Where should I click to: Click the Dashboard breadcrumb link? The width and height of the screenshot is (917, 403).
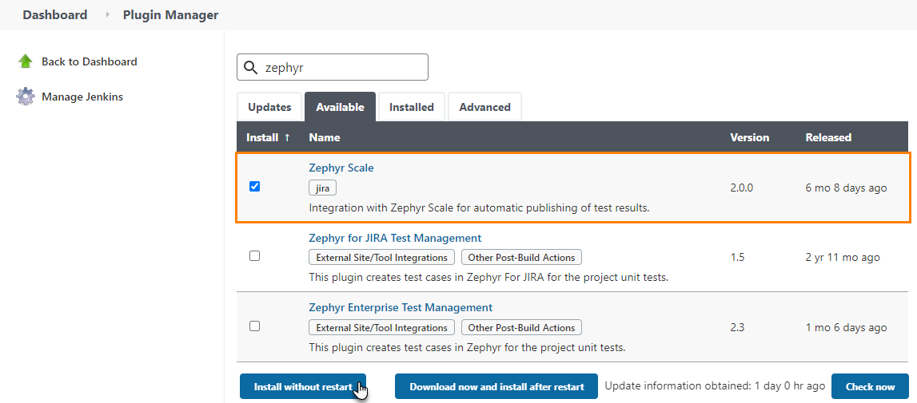pyautogui.click(x=54, y=15)
